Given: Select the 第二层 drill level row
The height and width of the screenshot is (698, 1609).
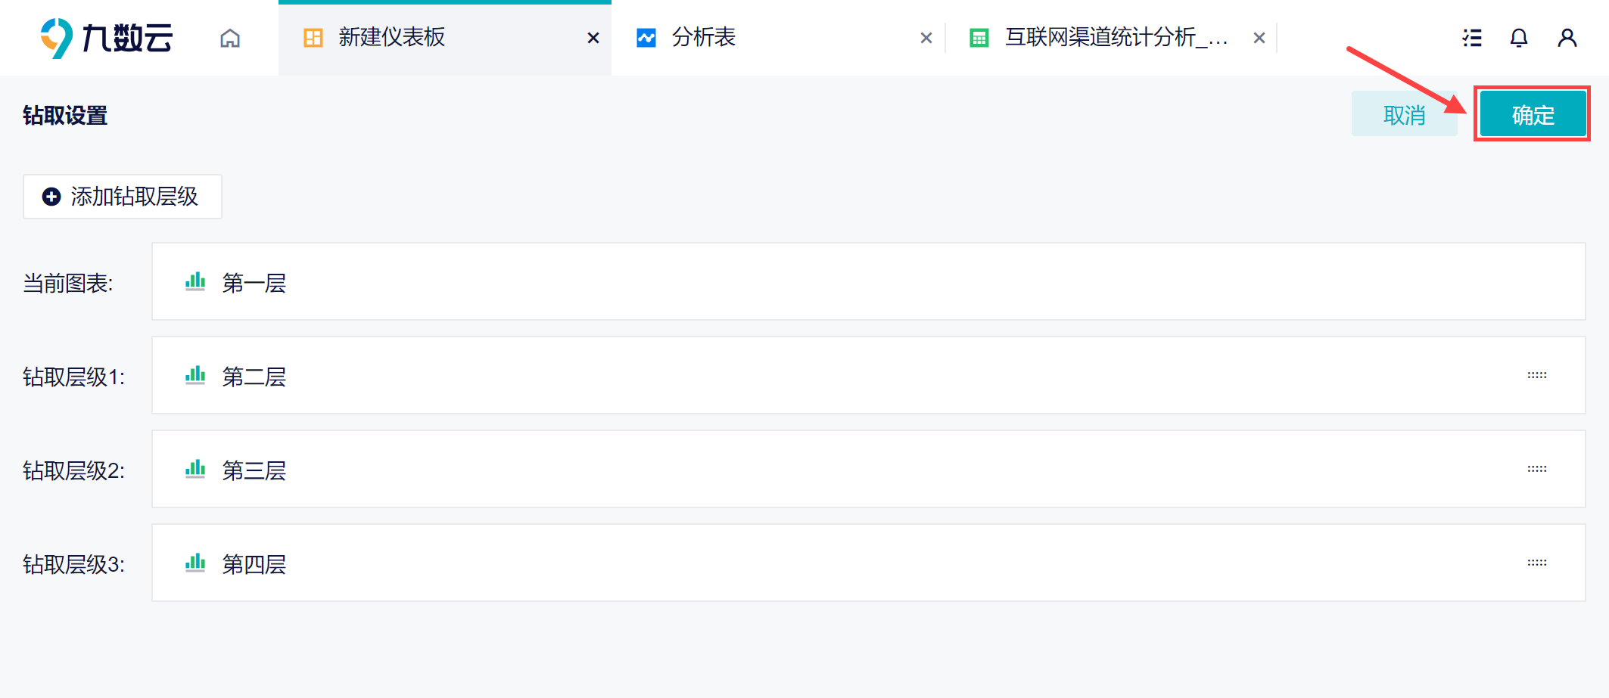Looking at the screenshot, I should tap(868, 375).
